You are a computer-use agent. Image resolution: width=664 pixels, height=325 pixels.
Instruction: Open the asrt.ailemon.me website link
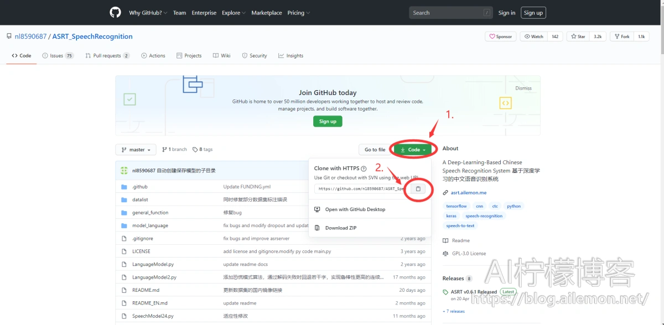click(469, 193)
